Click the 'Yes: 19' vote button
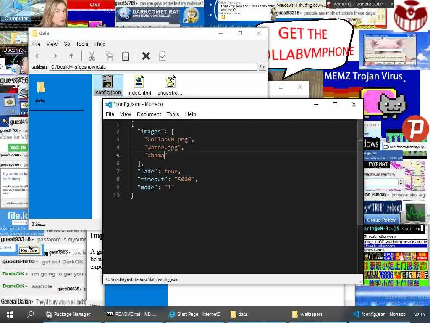This screenshot has width=430, height=323. [x=18, y=148]
